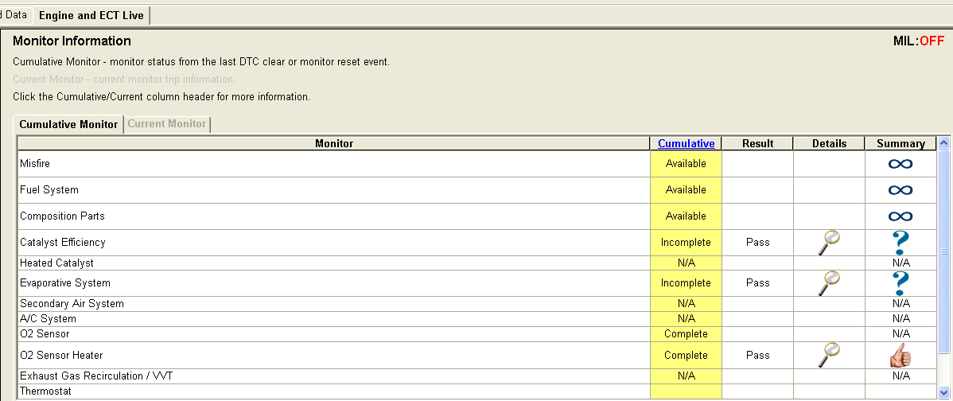Click N/A cumulative cell for Heated Catalyst
This screenshot has height=401, width=953.
(686, 263)
